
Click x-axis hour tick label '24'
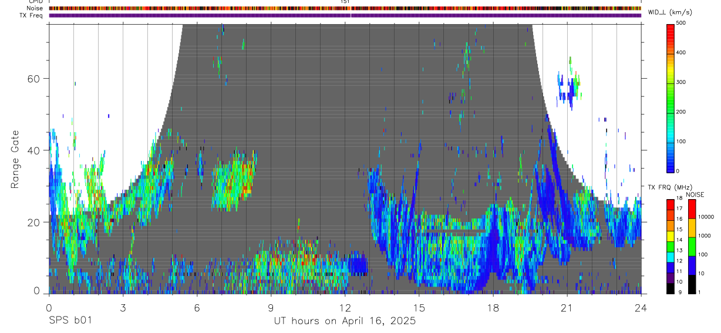[641, 308]
